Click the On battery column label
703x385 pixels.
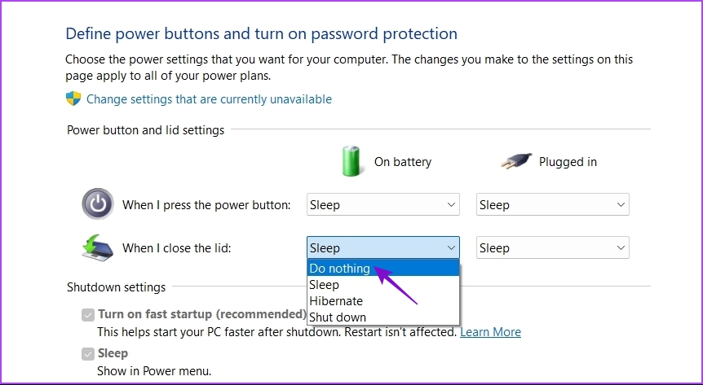(403, 162)
